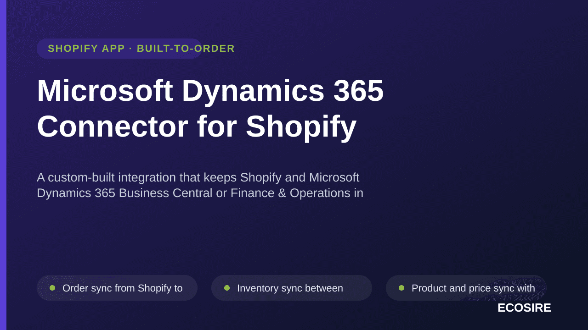This screenshot has width=588, height=330.
Task: Choose the 'Product and price sync with' pill
Action: pyautogui.click(x=466, y=288)
